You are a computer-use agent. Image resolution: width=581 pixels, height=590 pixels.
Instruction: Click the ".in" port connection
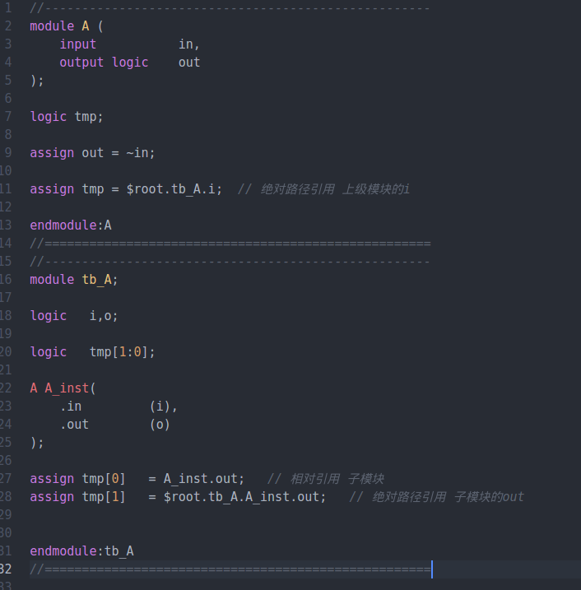tap(71, 406)
